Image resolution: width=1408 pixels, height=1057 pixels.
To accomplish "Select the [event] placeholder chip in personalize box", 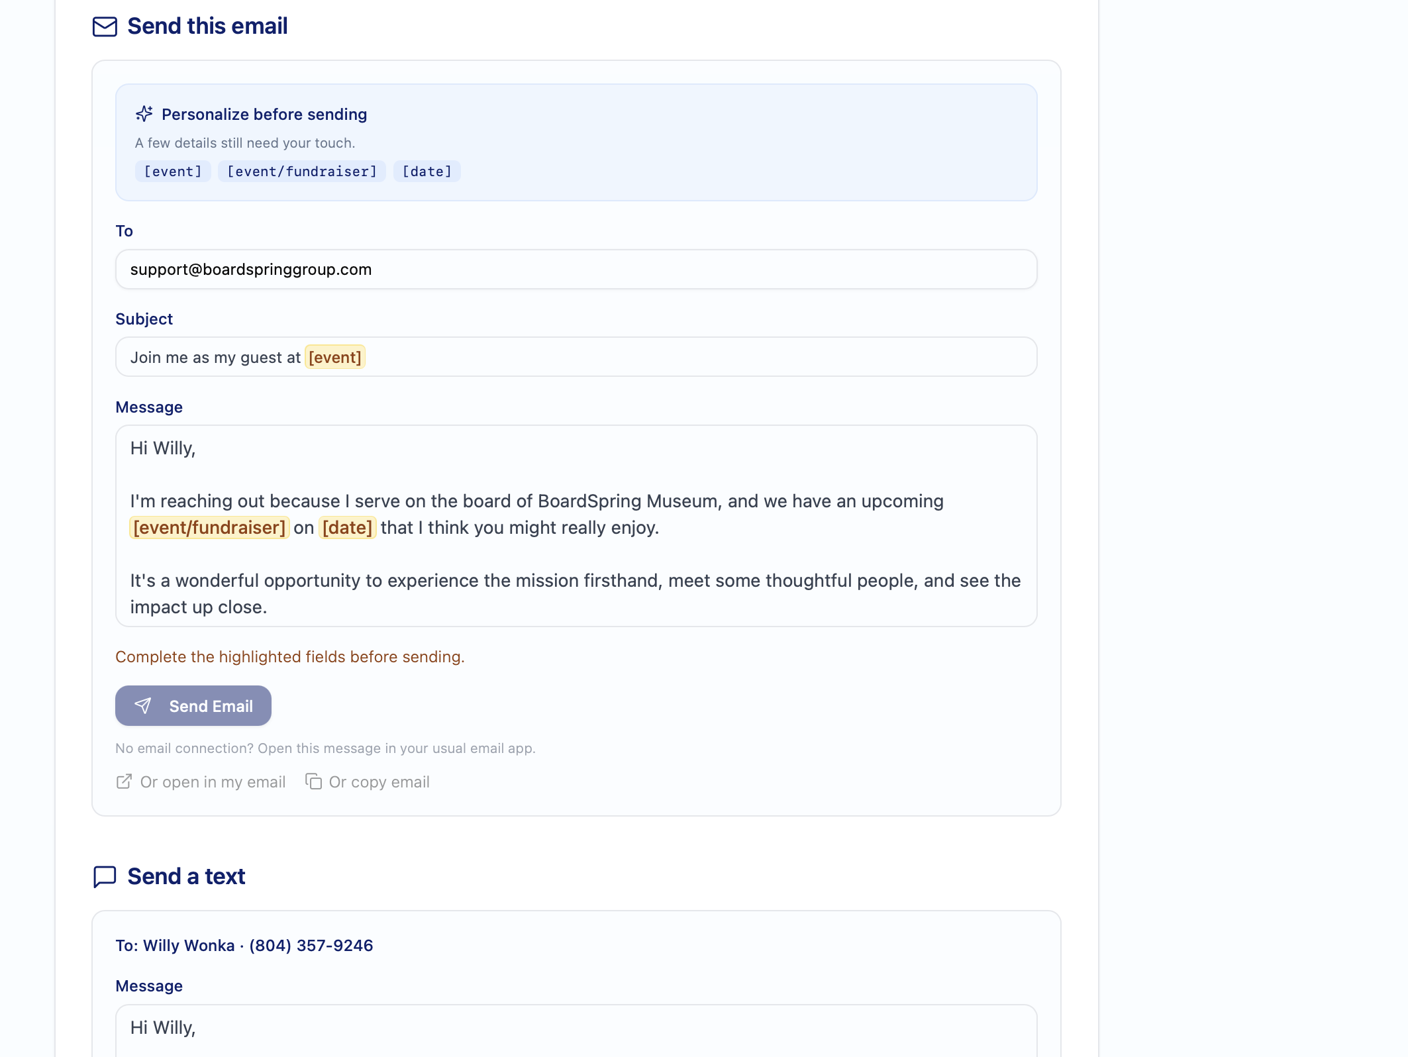I will [x=173, y=172].
